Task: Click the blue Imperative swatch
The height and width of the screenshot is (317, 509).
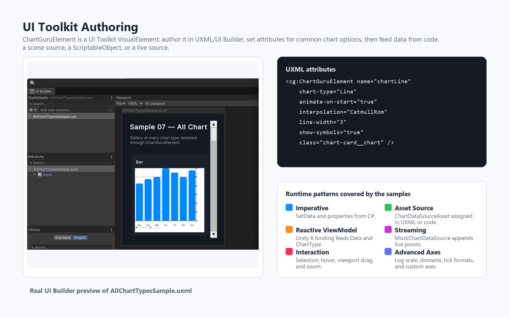Action: coord(289,207)
